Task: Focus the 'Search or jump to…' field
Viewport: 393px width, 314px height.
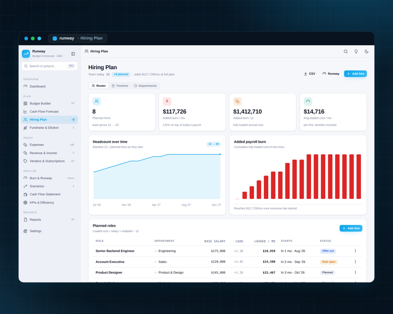Action: tap(50, 66)
